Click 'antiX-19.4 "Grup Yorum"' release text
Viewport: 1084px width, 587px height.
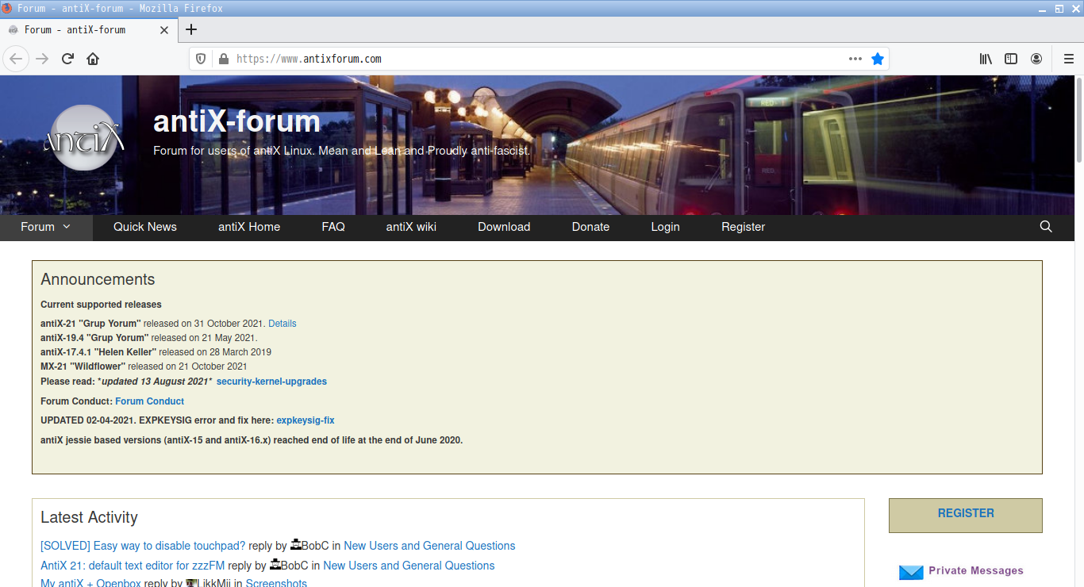[94, 338]
